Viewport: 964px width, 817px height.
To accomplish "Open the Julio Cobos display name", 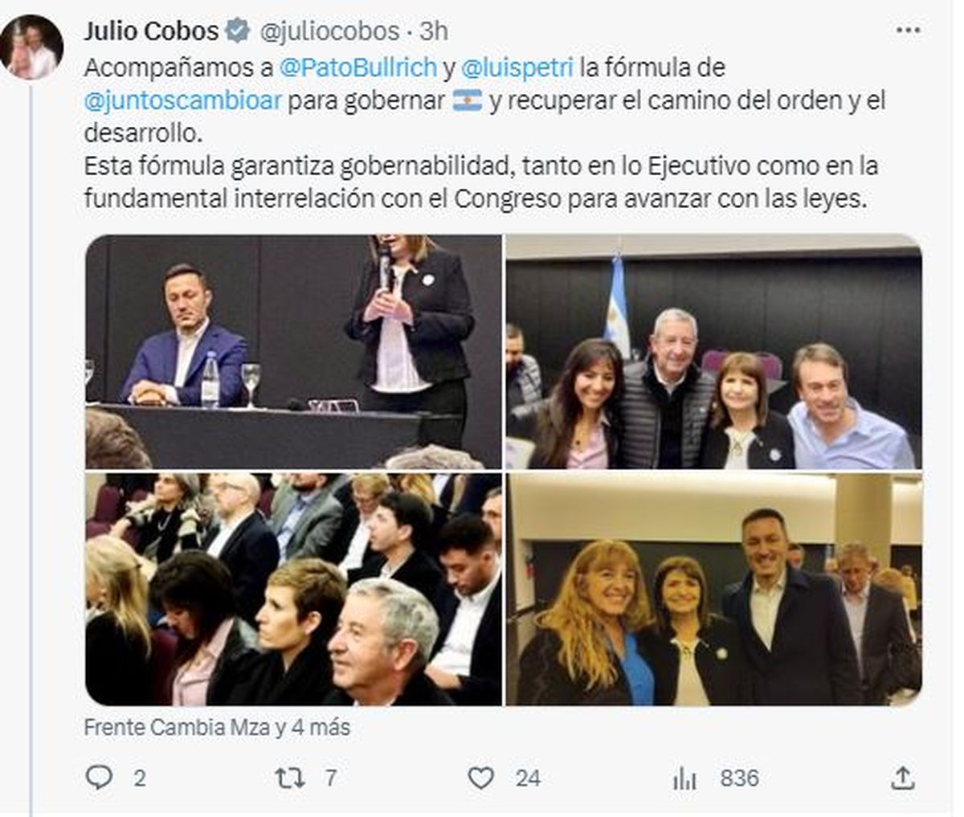I will (x=151, y=31).
